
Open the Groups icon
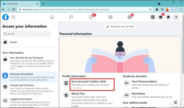[130, 17]
